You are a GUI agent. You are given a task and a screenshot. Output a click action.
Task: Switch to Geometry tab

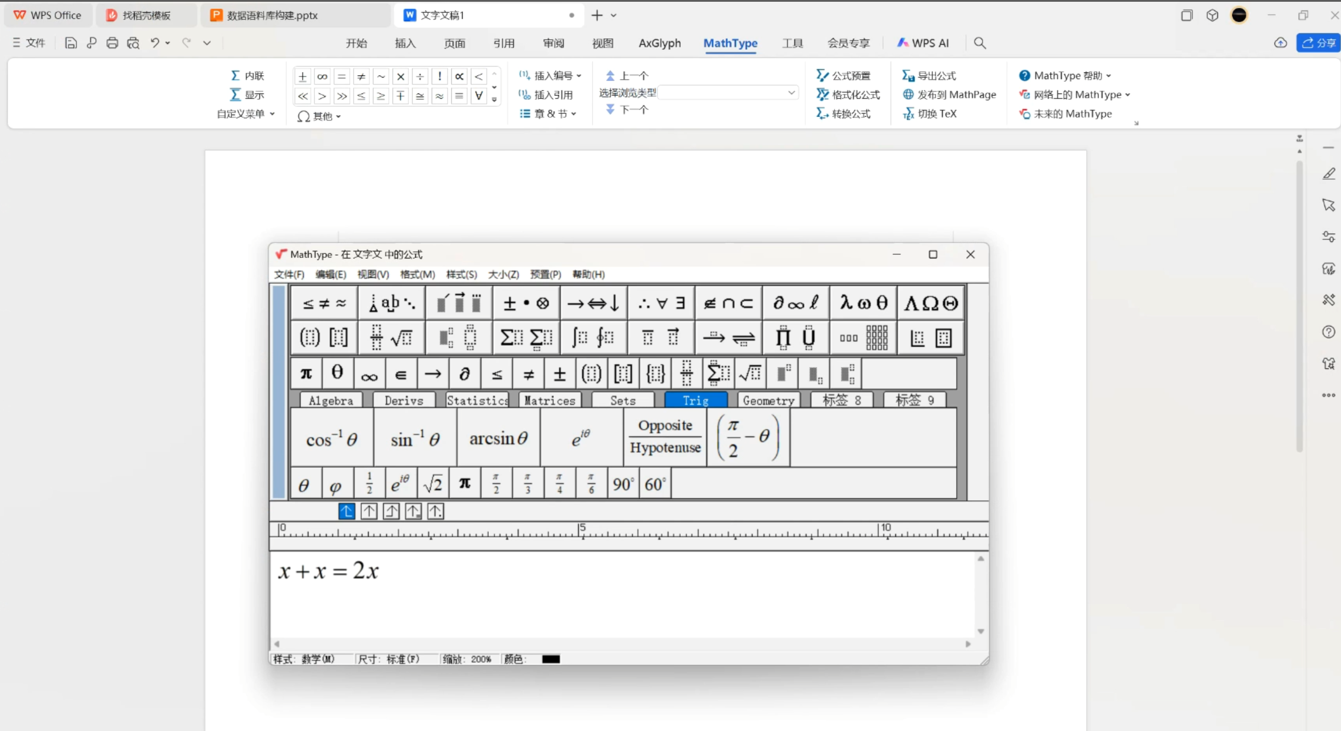pos(768,400)
